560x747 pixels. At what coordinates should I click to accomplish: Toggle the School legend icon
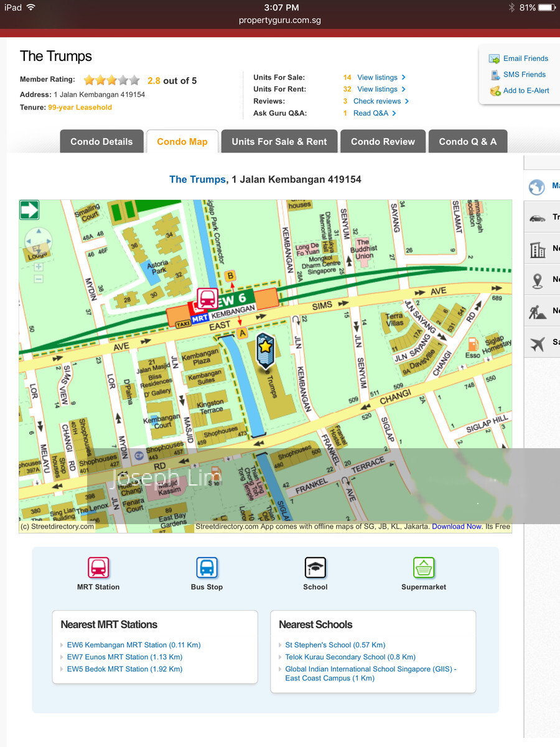coord(315,568)
